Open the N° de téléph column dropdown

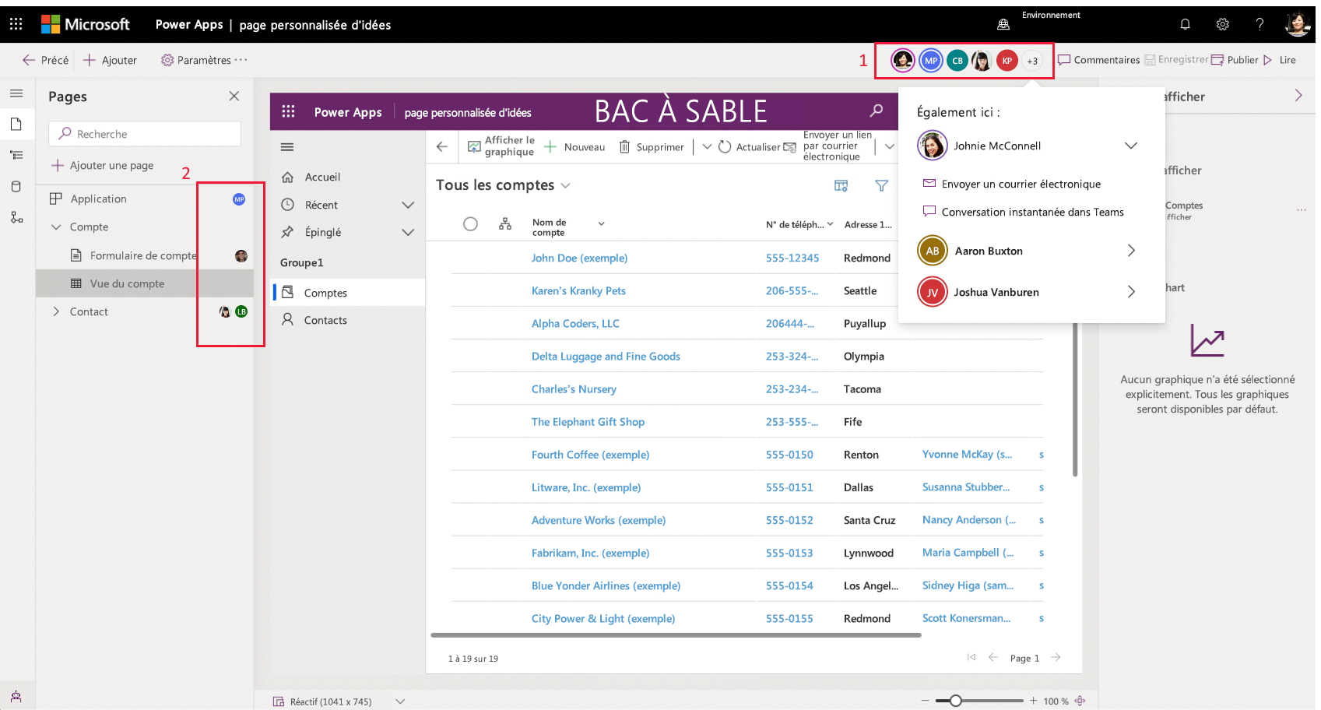(x=830, y=224)
